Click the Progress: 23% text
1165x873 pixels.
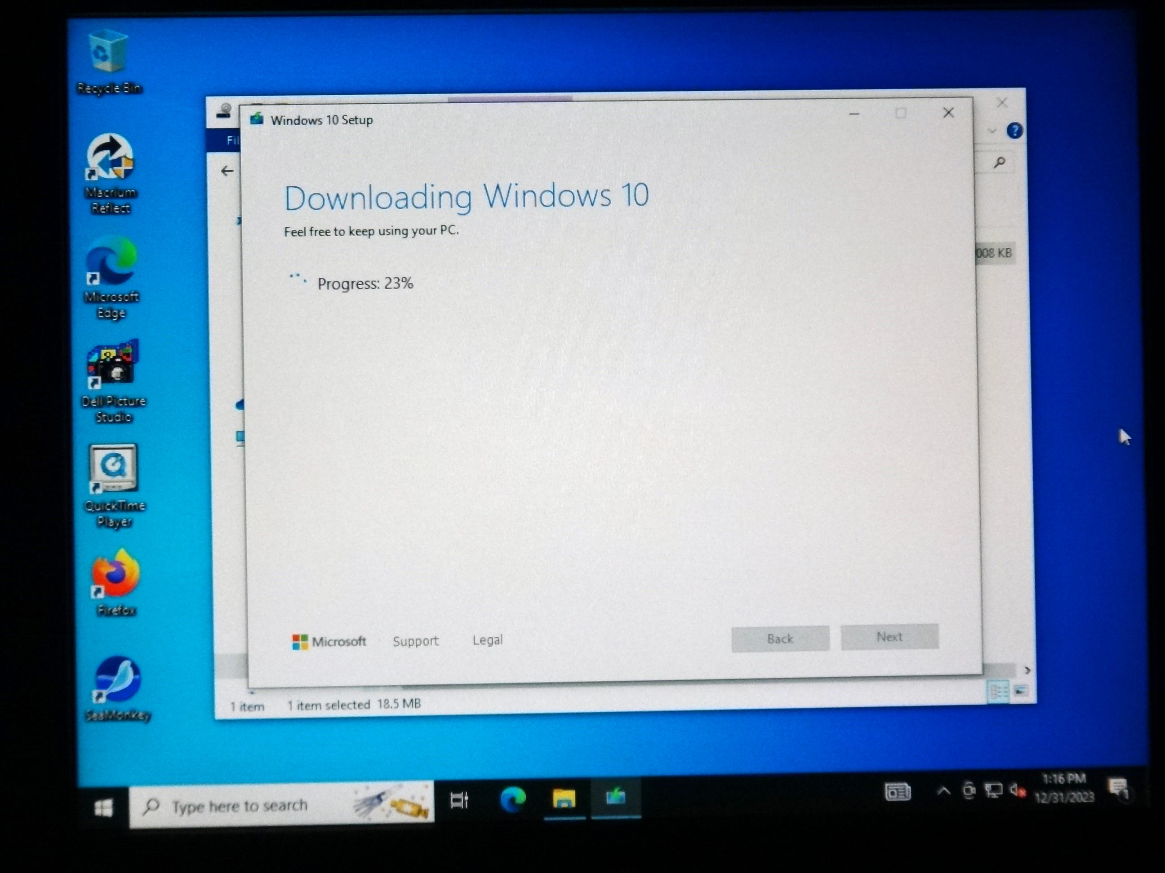[x=365, y=284]
